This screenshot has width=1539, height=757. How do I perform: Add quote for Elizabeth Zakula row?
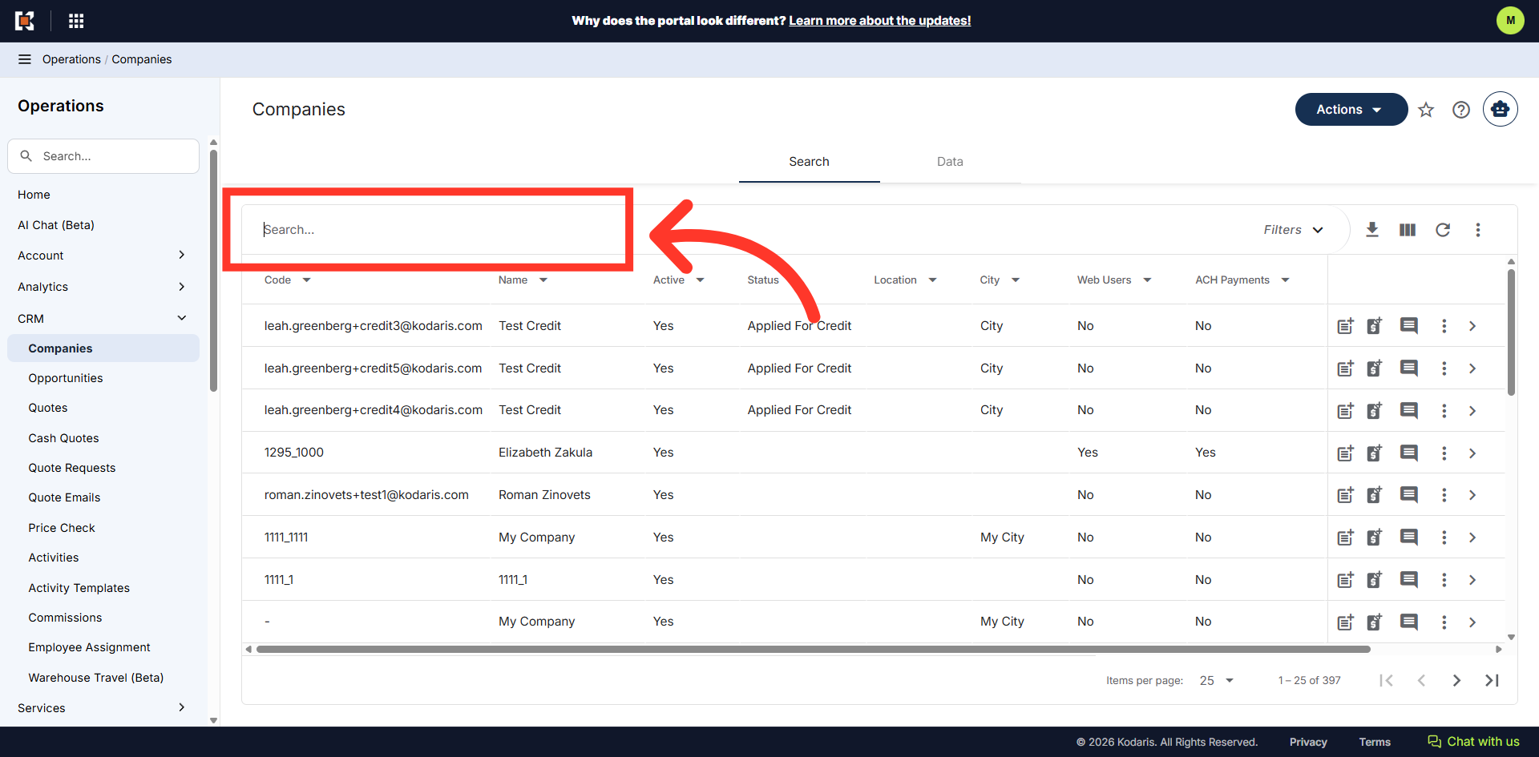(1375, 453)
